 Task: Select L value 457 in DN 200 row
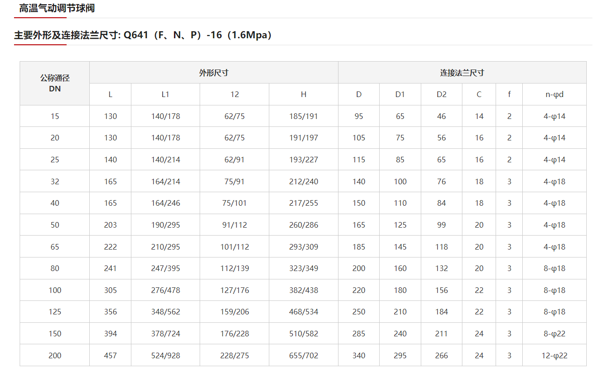[x=110, y=355]
